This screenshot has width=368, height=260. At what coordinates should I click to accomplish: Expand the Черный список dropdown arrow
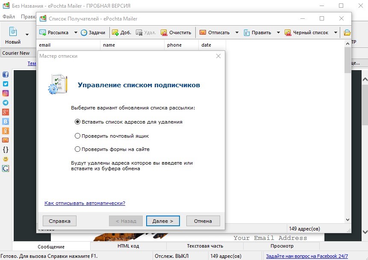coord(336,32)
